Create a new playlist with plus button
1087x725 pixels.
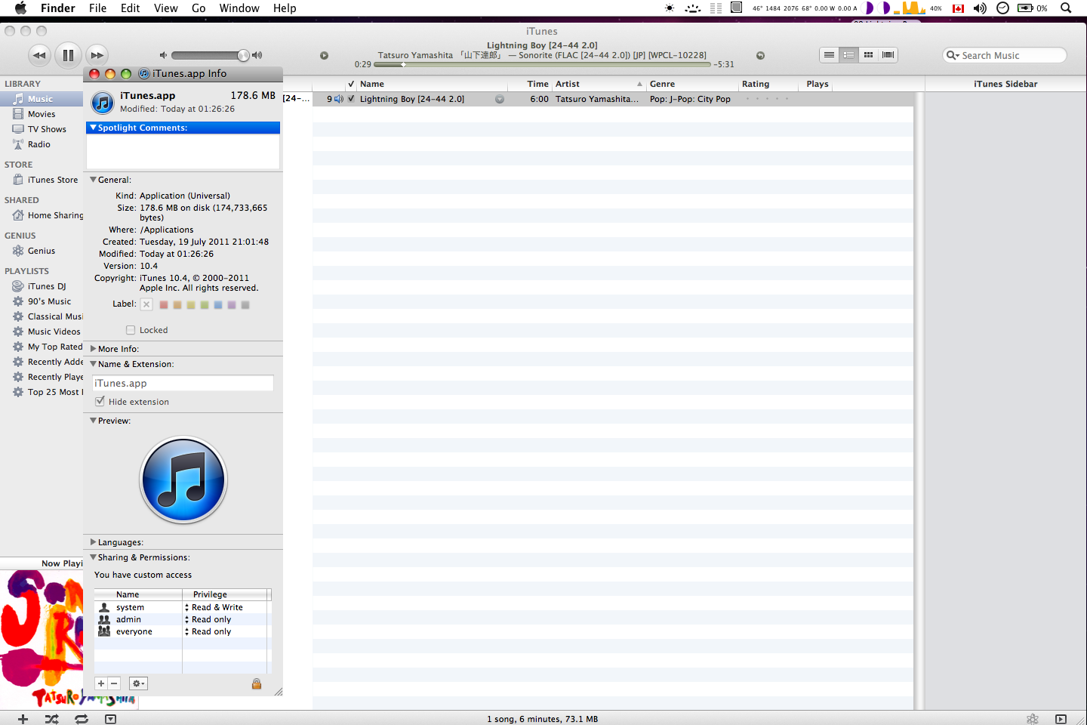(x=23, y=719)
